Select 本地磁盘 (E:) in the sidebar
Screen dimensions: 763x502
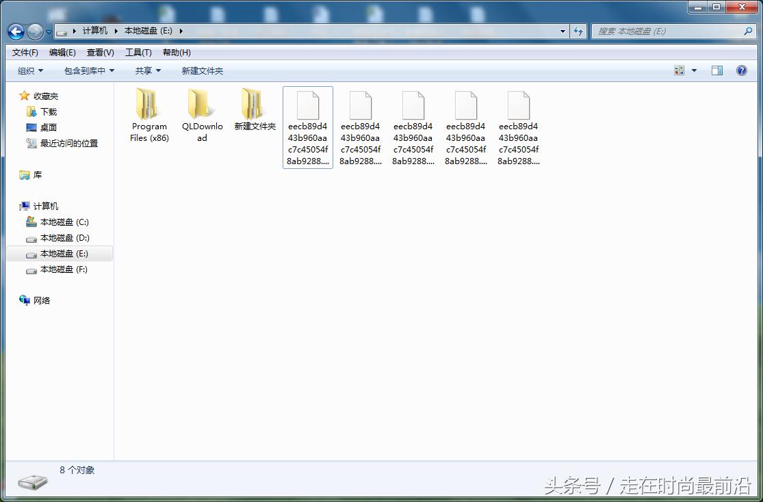(60, 254)
